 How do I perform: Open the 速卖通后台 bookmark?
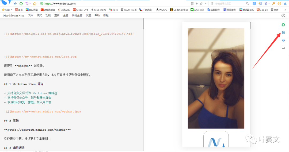pos(48,10)
